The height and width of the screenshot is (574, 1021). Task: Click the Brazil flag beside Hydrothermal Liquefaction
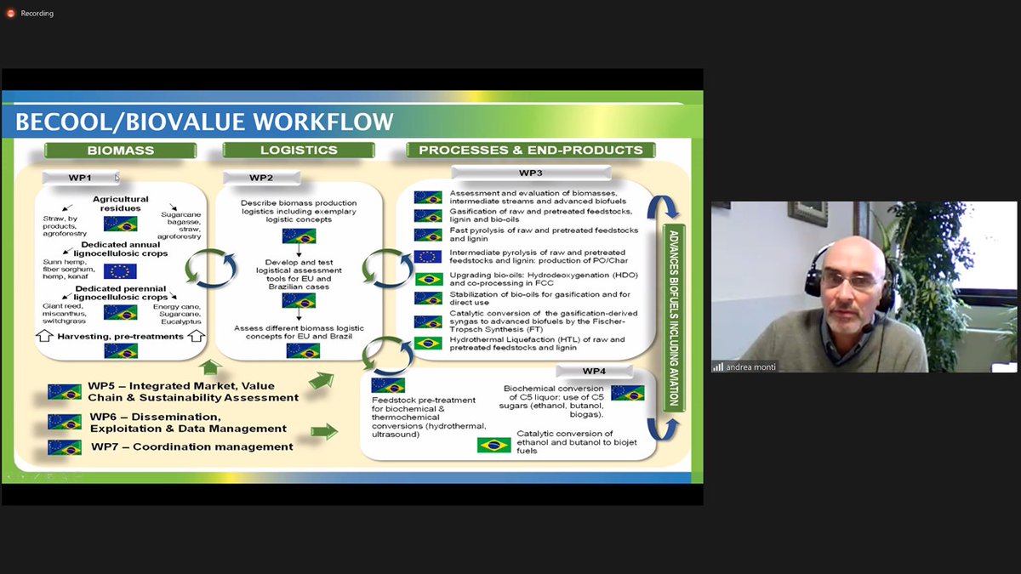(x=428, y=343)
